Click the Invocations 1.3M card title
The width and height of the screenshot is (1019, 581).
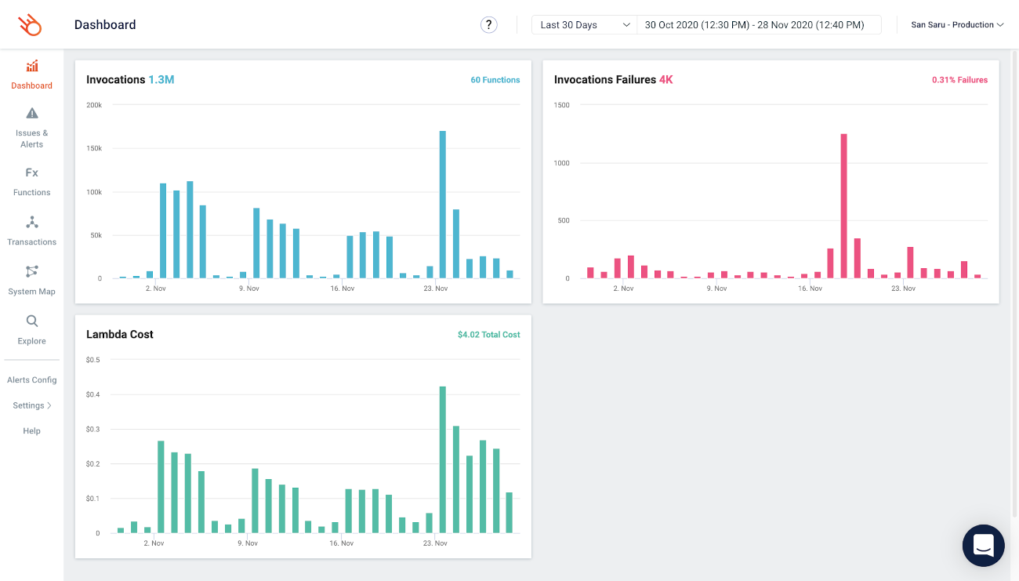(x=130, y=79)
